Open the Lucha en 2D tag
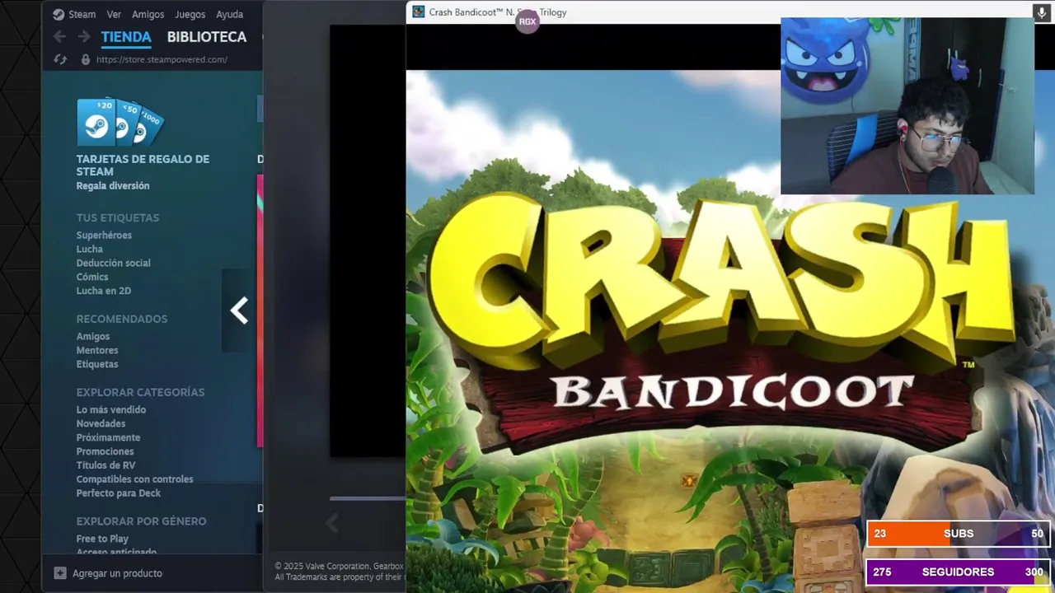1055x593 pixels. (104, 291)
